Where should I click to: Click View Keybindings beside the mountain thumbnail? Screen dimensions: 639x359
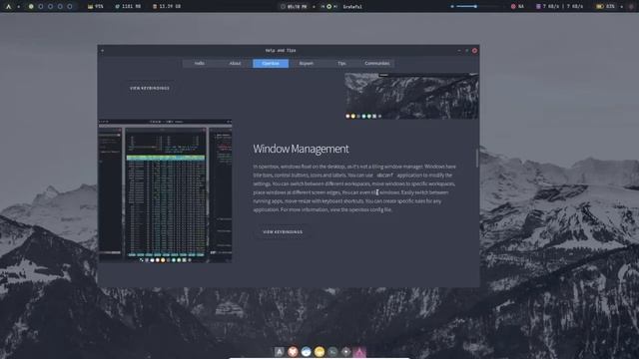pos(150,88)
